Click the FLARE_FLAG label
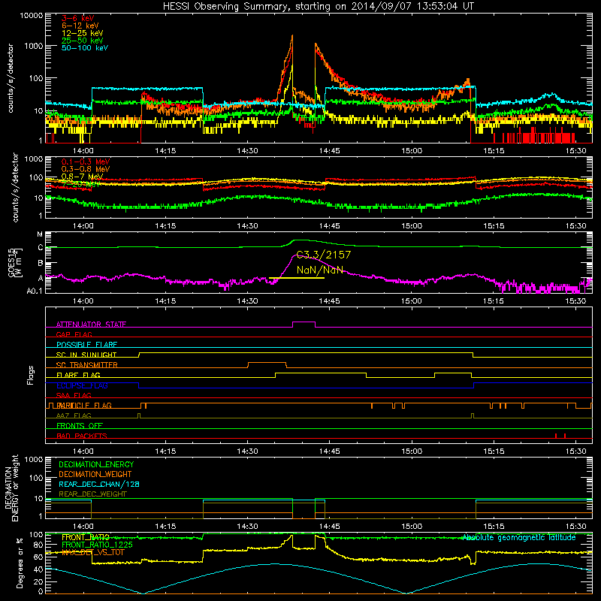 click(78, 375)
